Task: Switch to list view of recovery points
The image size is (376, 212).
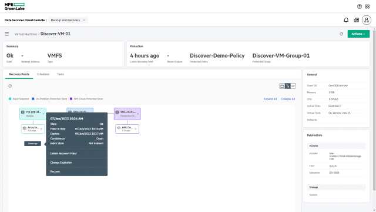Action: coord(293,86)
